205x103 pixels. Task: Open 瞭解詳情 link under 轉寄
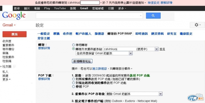coord(44,48)
